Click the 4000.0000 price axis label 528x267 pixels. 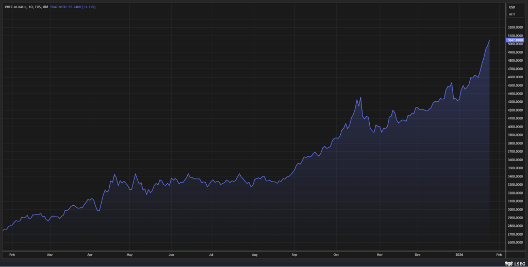[x=515, y=127]
